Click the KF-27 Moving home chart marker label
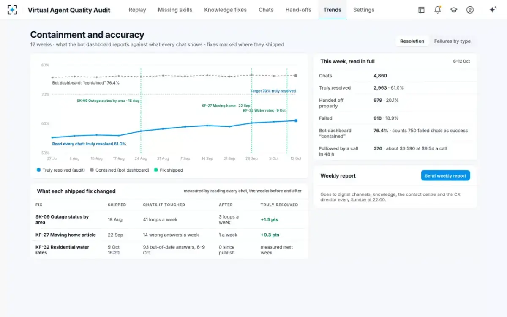Image resolution: width=507 pixels, height=317 pixels. tap(226, 106)
